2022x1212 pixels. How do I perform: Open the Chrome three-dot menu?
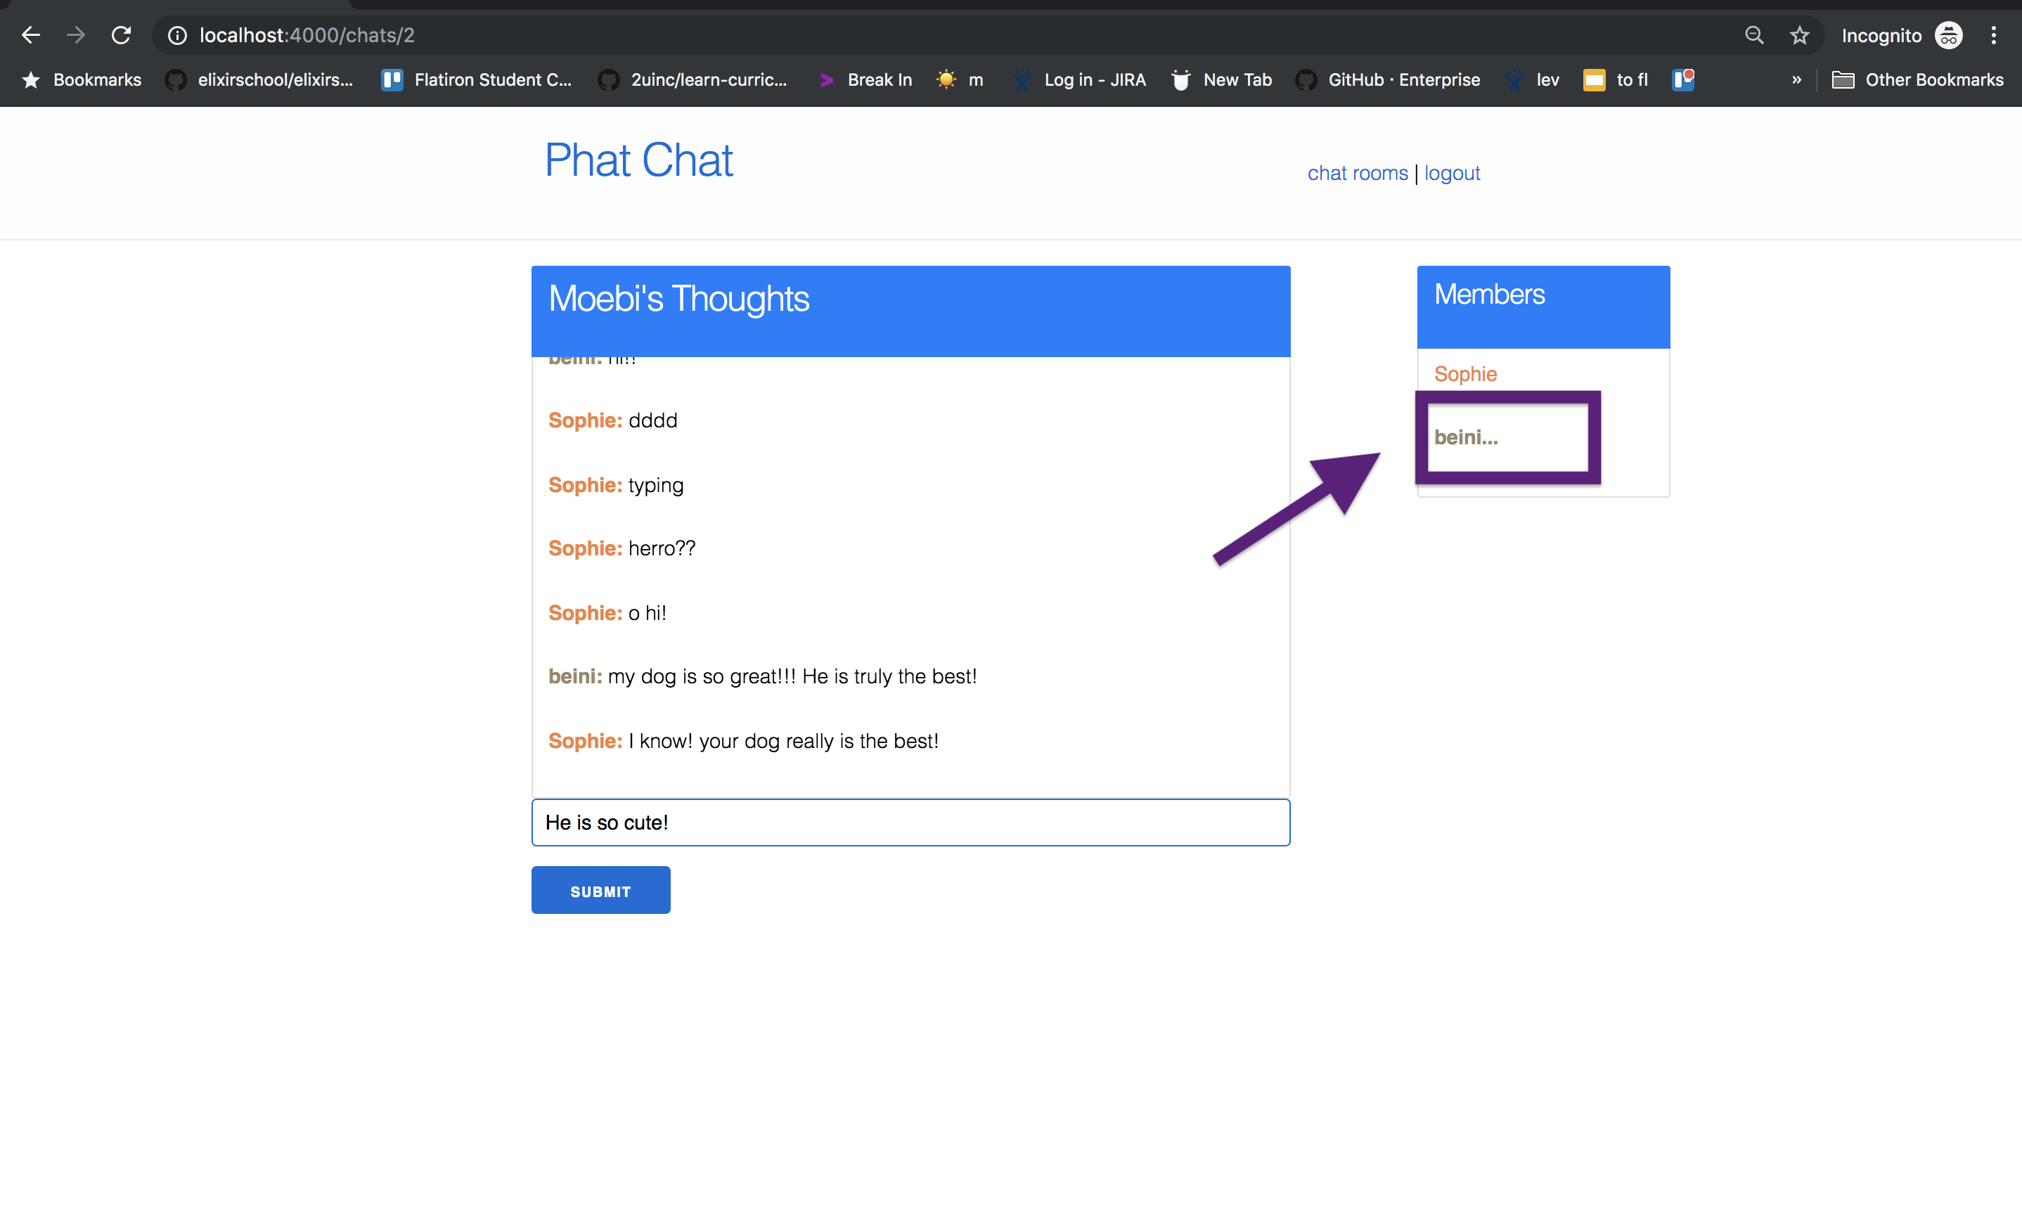(1992, 35)
